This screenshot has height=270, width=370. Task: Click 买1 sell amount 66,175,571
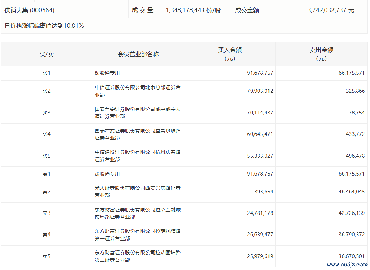[x=352, y=73]
